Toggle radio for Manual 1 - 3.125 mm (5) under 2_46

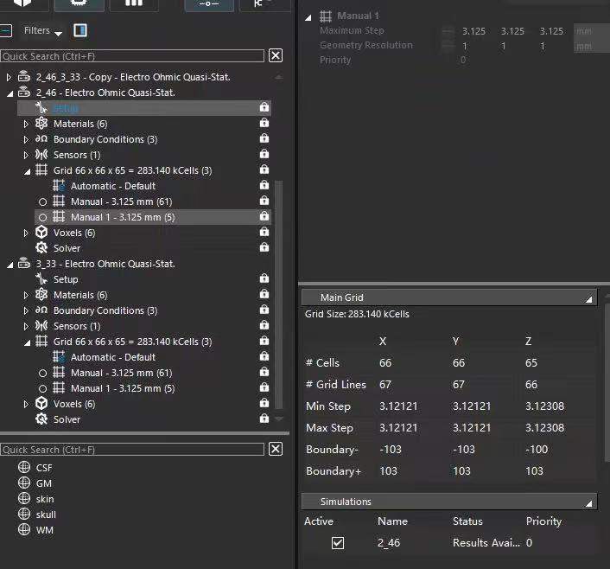[x=43, y=217]
